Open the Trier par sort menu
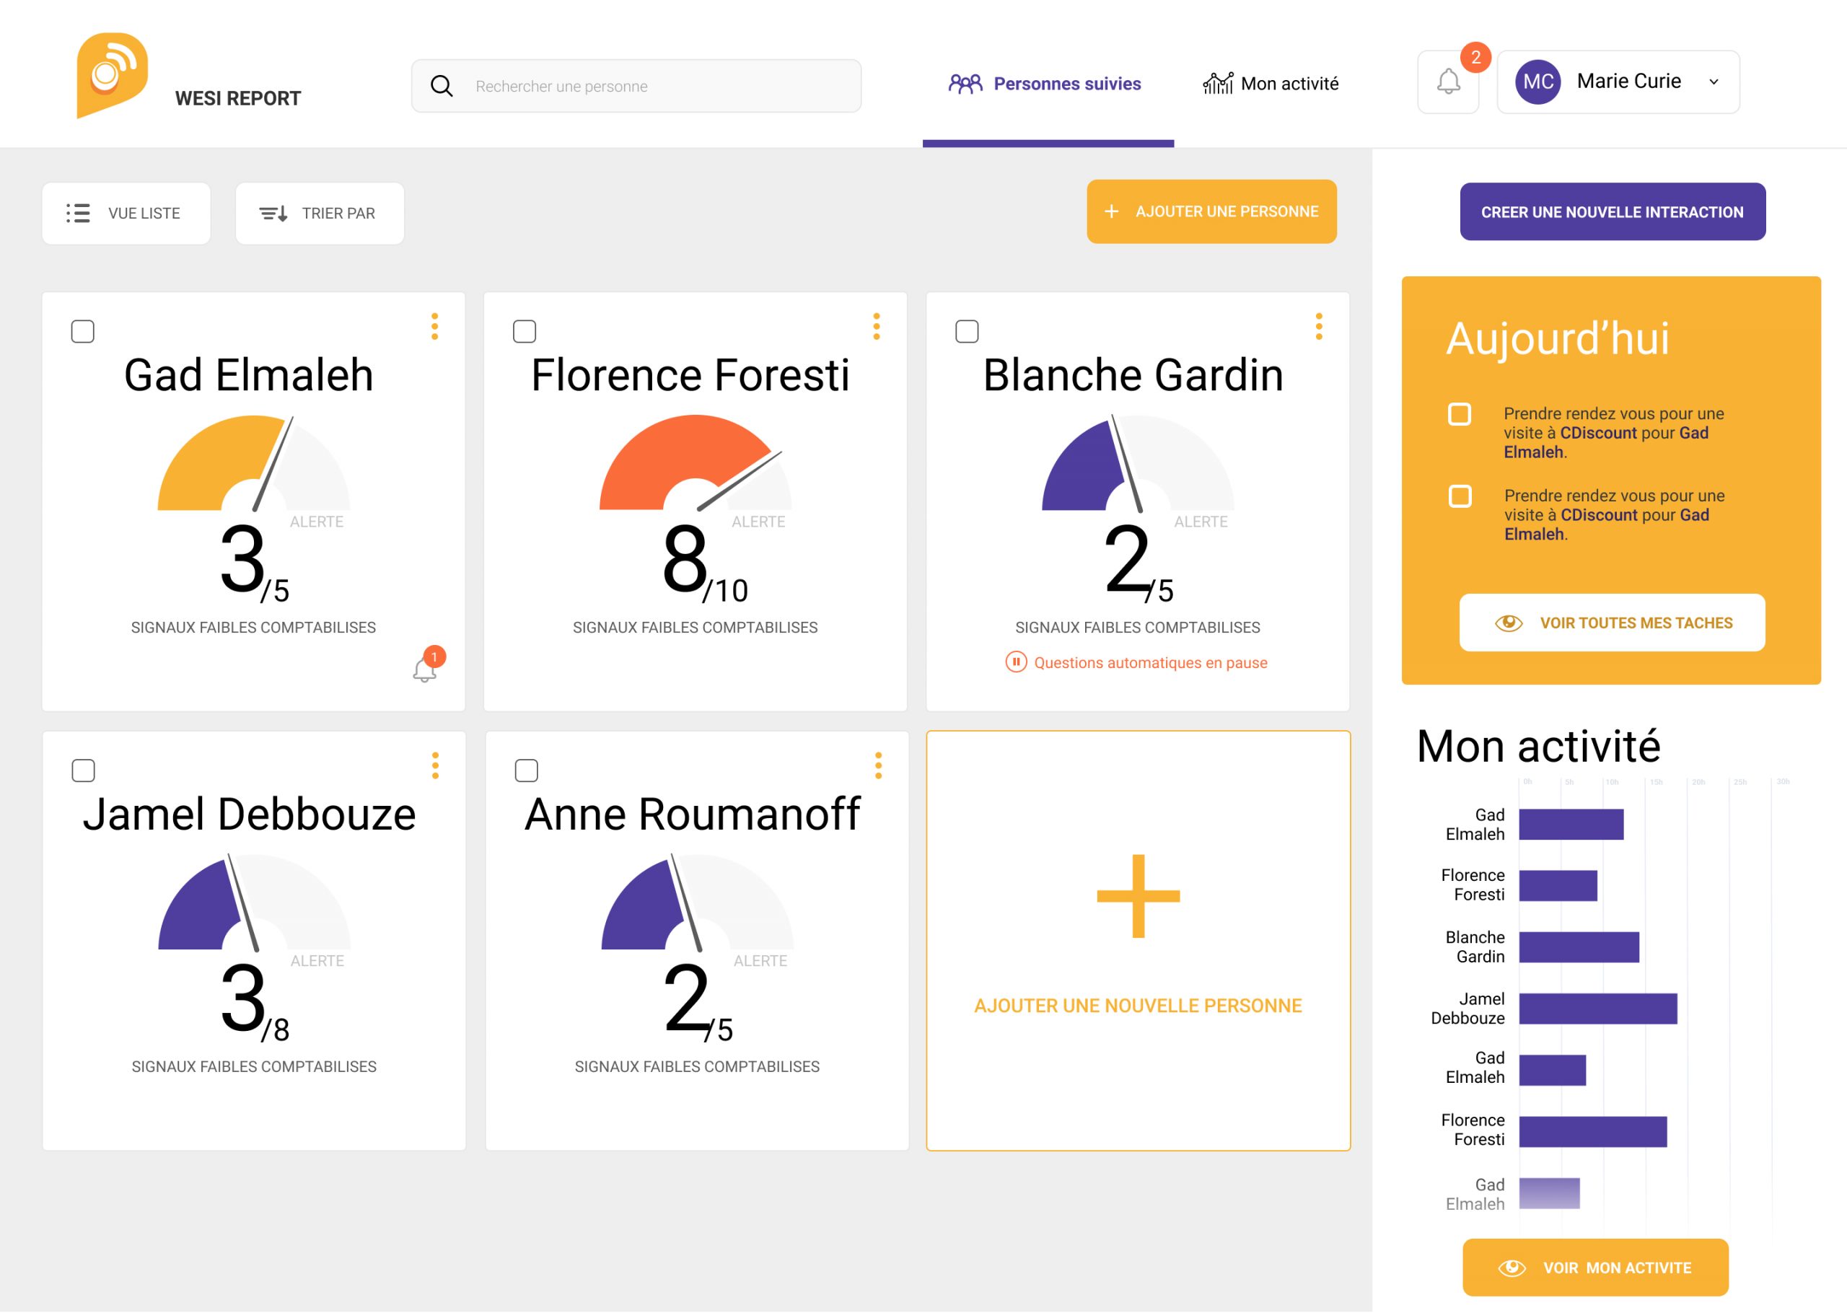The width and height of the screenshot is (1847, 1313). pyautogui.click(x=320, y=214)
